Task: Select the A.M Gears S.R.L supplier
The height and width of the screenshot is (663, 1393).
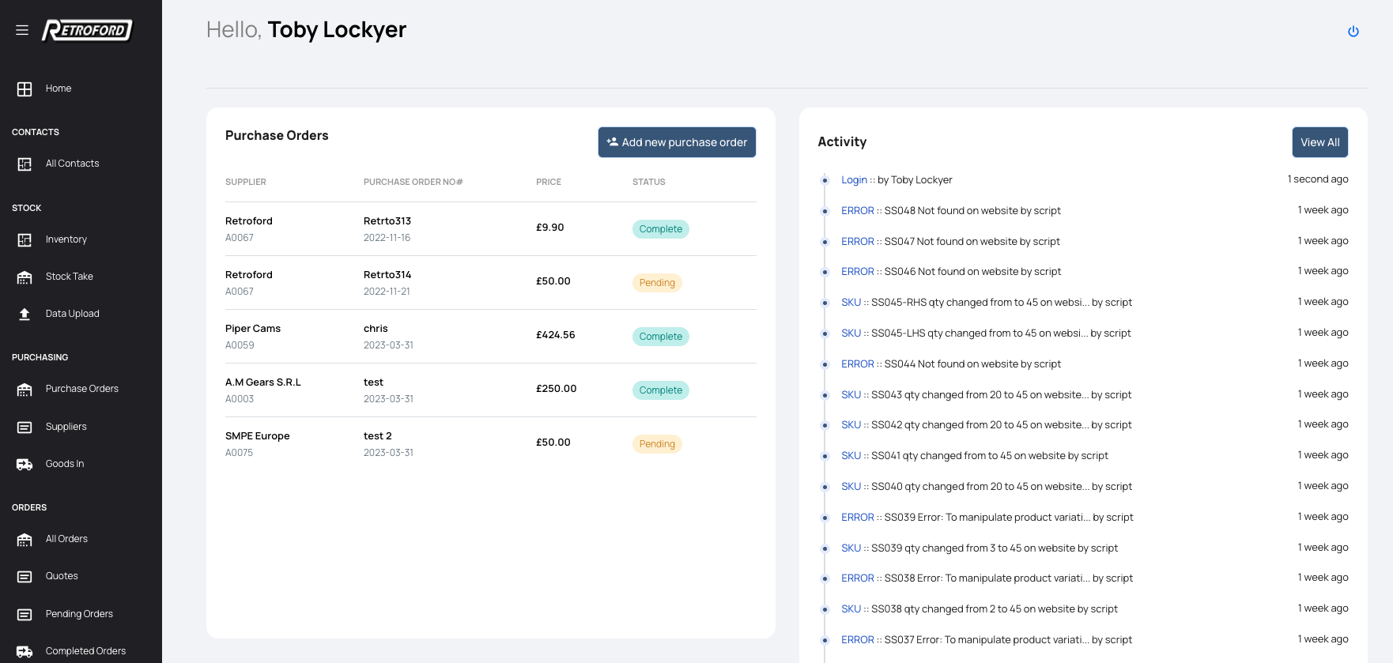Action: (263, 382)
